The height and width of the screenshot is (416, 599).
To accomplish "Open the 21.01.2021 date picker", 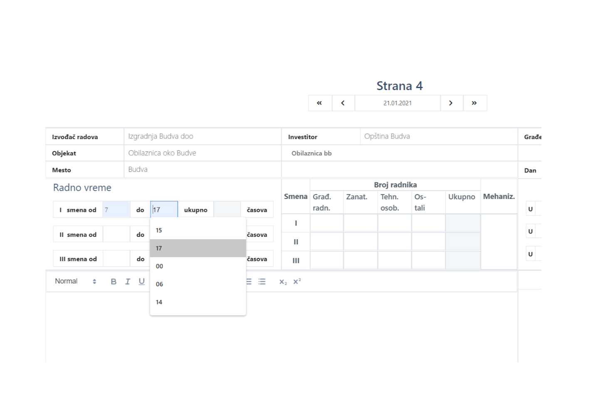I will coord(397,103).
